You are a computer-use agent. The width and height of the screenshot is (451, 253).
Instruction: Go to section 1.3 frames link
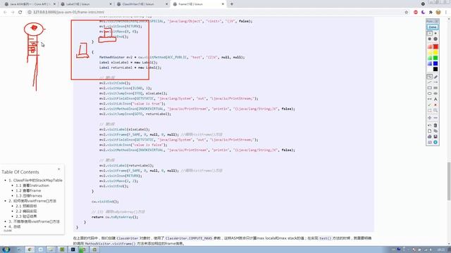tap(29, 195)
